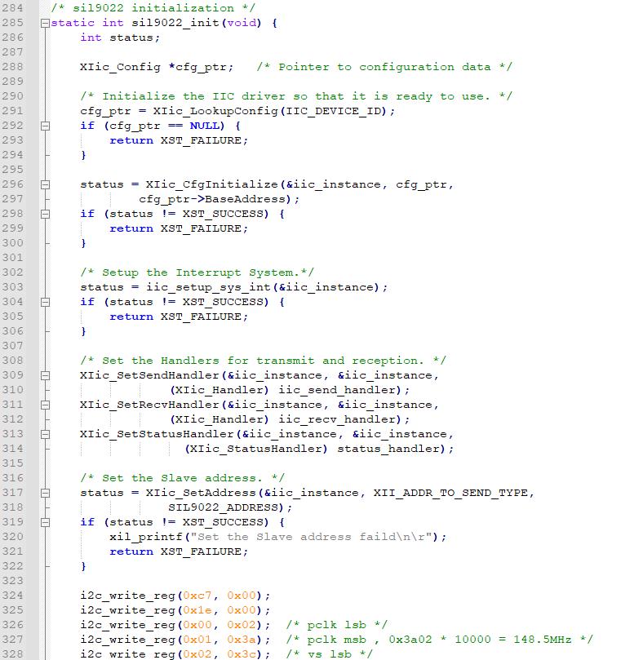Collapse the XIic_SetStatusHandler fold at line 313
The height and width of the screenshot is (660, 643).
(x=45, y=434)
